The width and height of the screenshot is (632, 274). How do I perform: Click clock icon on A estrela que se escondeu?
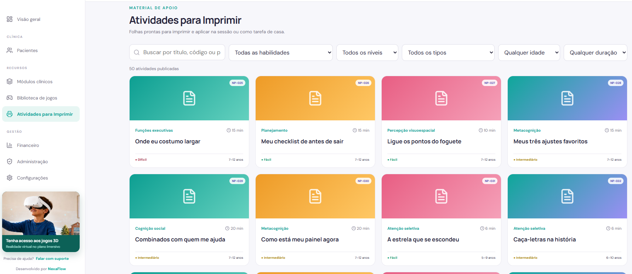coord(482,228)
